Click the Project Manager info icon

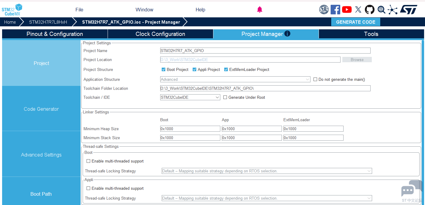pyautogui.click(x=287, y=34)
